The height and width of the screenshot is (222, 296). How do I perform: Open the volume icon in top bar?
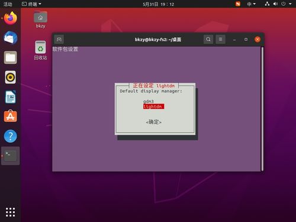click(275, 4)
